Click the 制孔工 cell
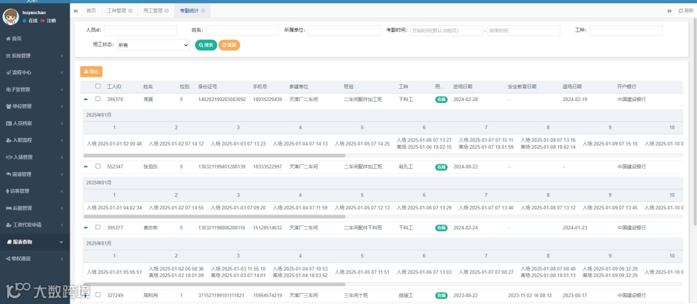 click(406, 166)
